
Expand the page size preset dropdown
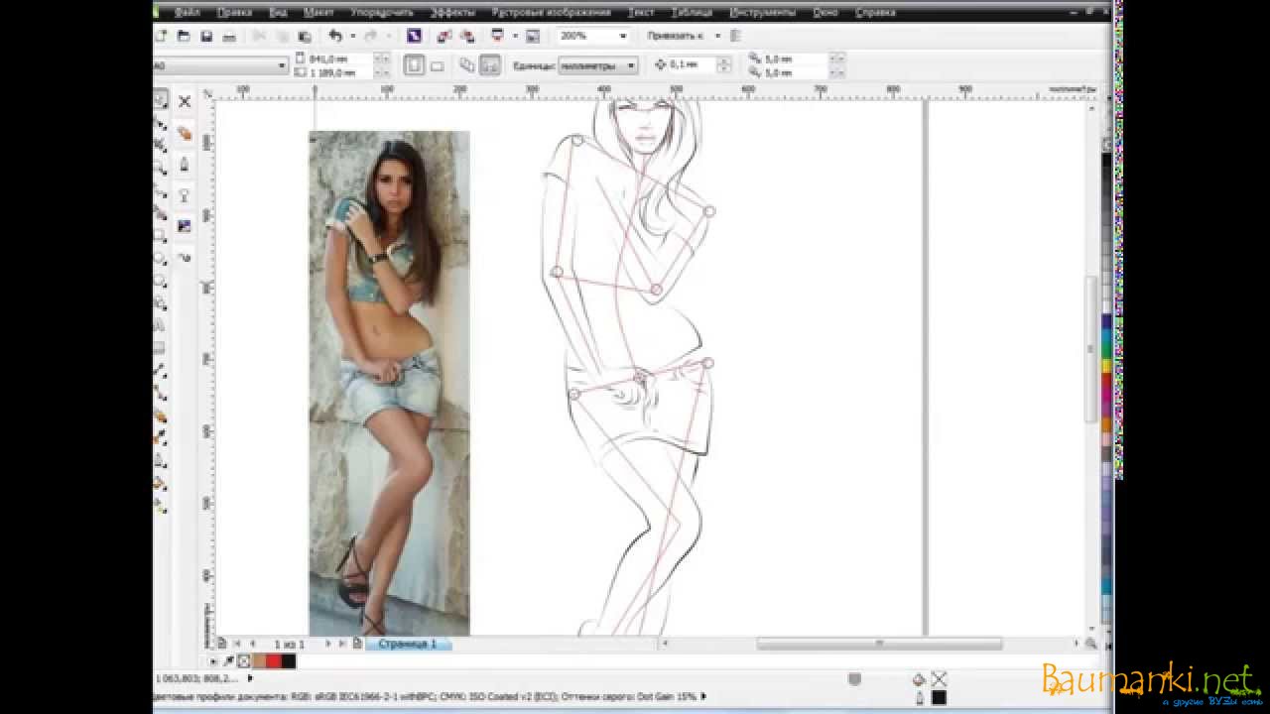tap(282, 65)
